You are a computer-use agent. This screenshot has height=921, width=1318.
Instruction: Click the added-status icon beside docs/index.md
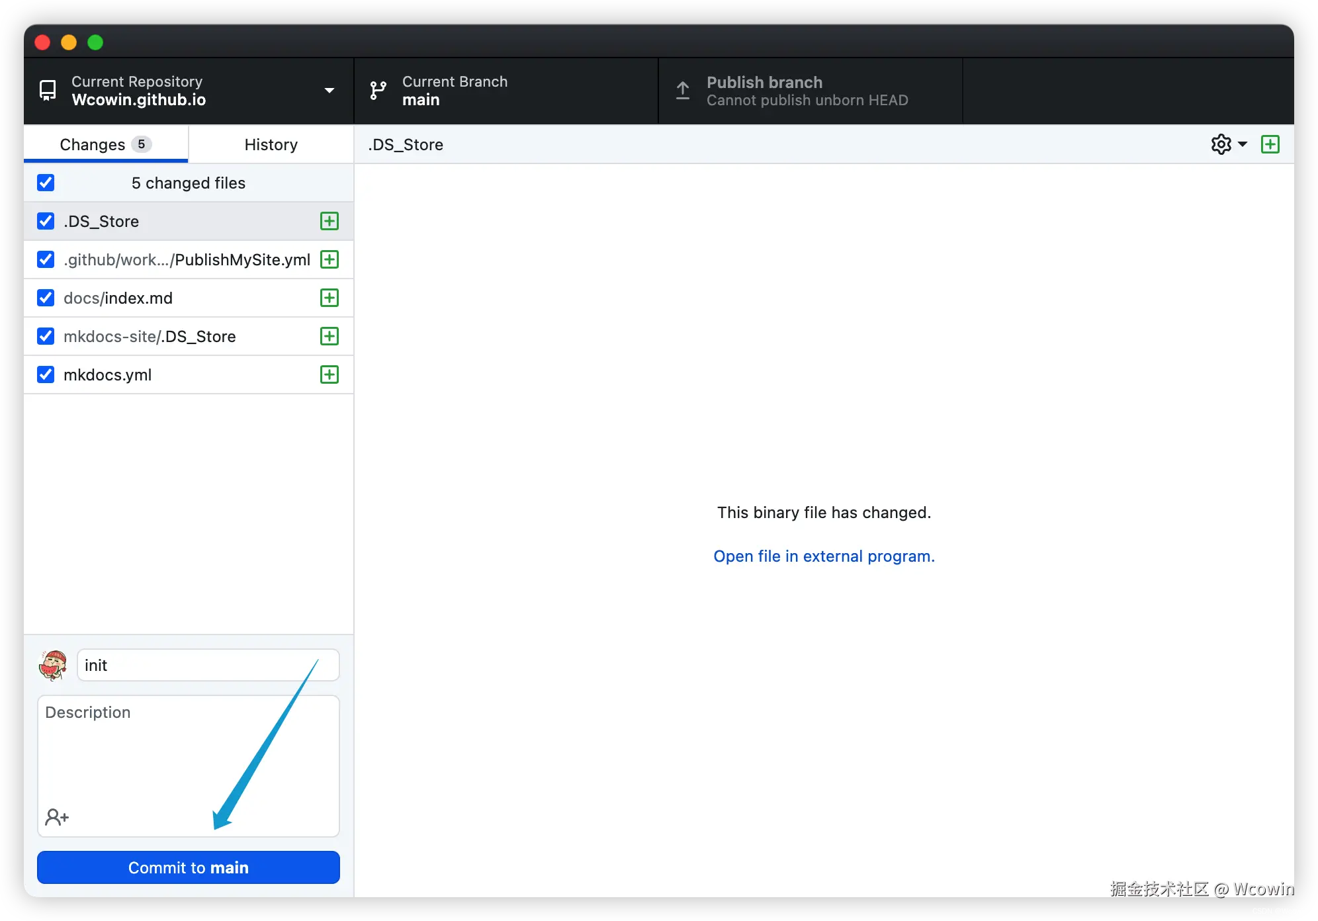[x=329, y=298]
